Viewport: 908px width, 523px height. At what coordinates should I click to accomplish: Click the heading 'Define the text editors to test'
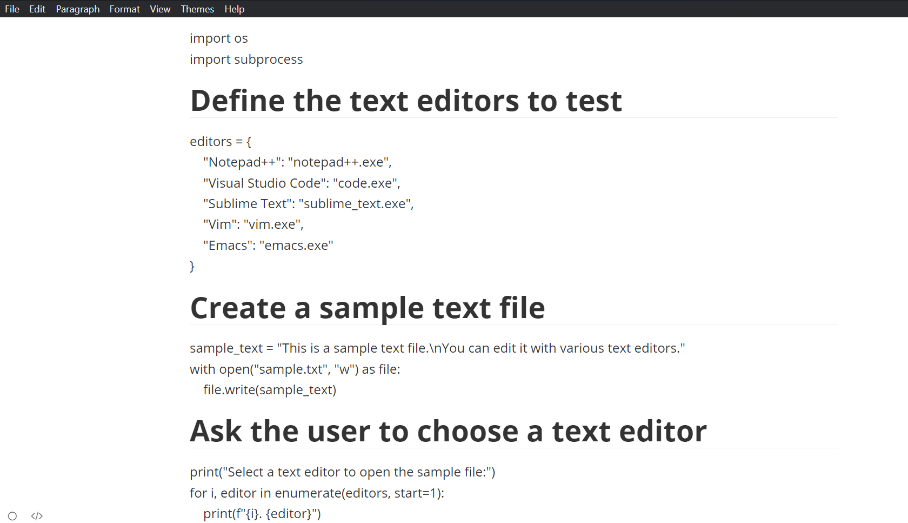pos(405,100)
